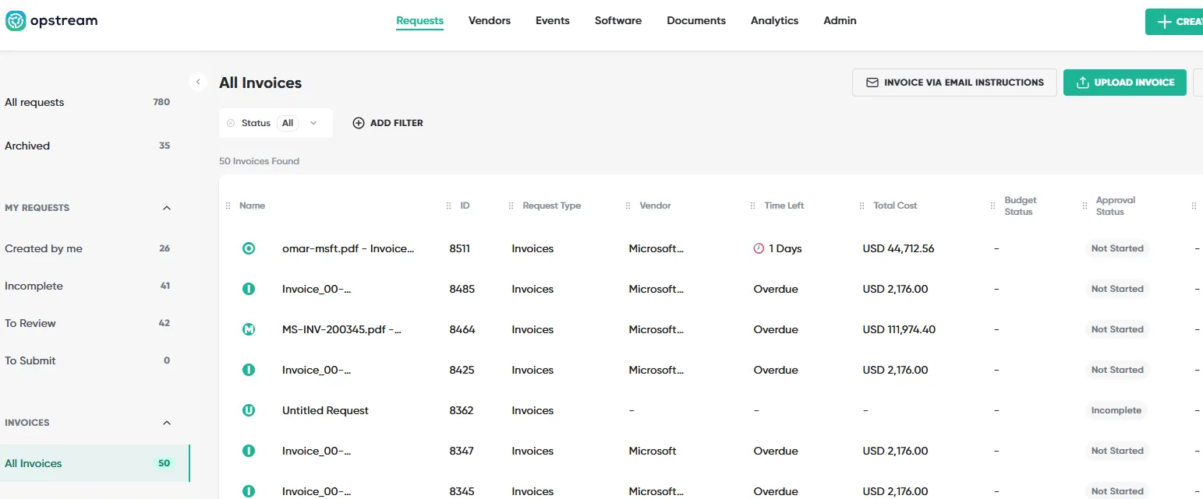Click the Upload Invoice button
This screenshot has width=1203, height=499.
pos(1125,83)
